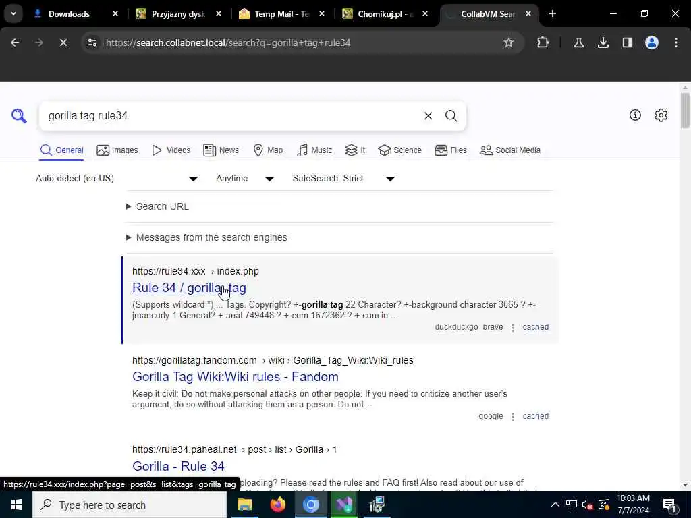The height and width of the screenshot is (518, 691).
Task: Stop loading the page
Action: pos(63,42)
